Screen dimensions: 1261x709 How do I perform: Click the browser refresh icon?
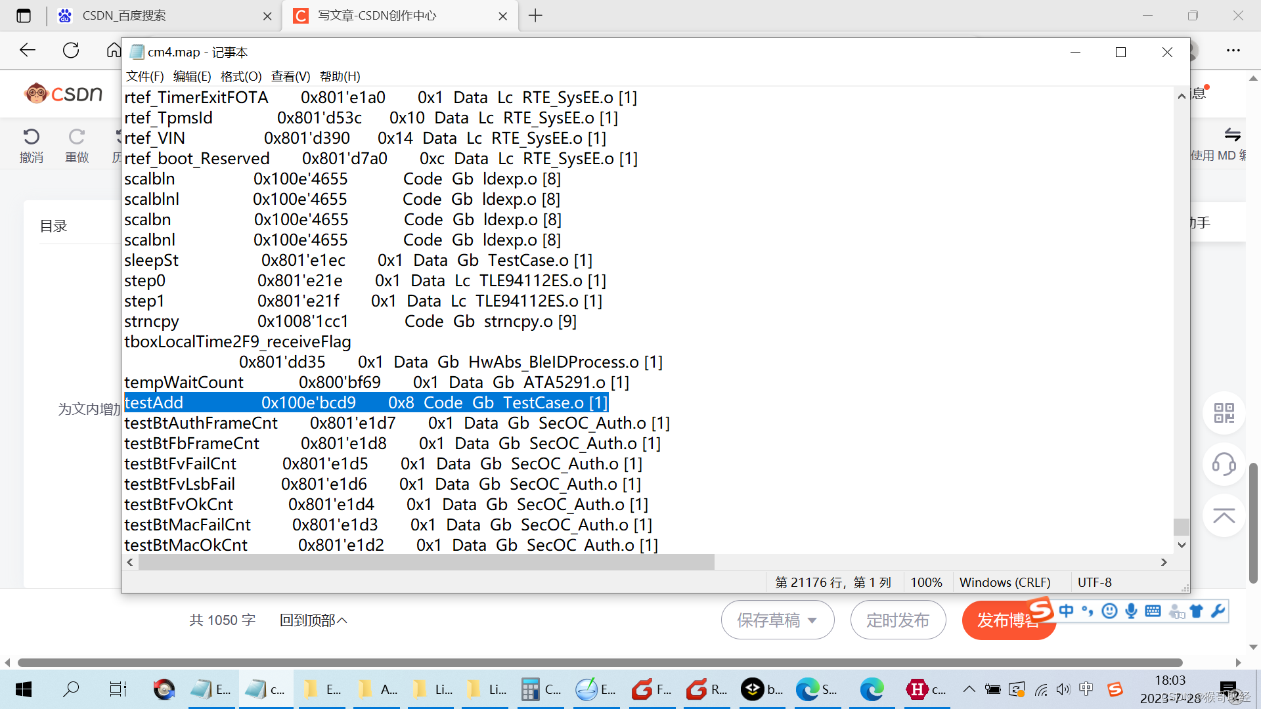click(71, 51)
